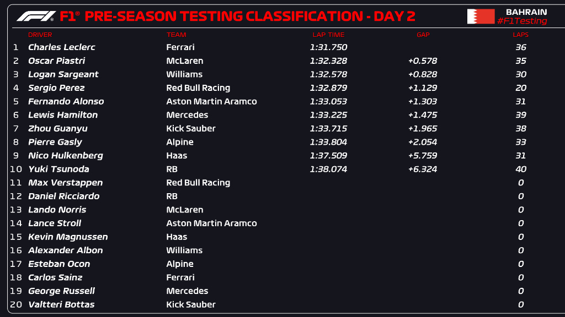565x317 pixels.
Task: Select the DRIVER column header
Action: click(x=40, y=35)
